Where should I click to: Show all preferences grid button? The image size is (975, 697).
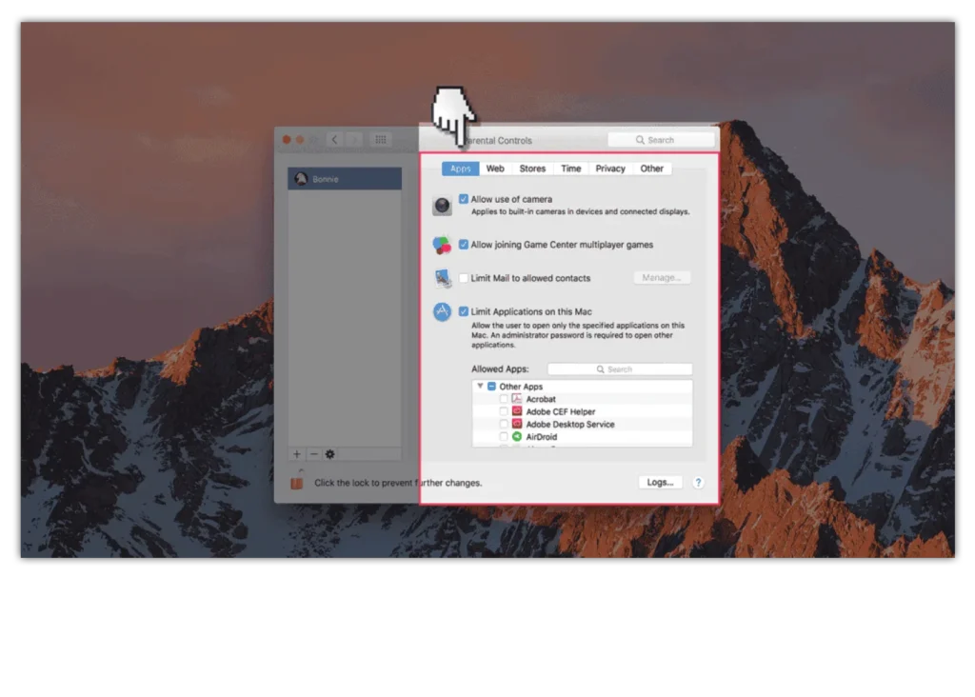point(381,140)
